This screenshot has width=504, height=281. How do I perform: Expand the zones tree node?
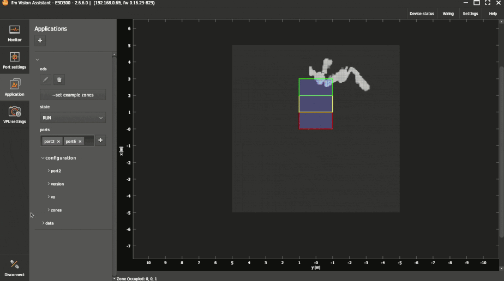tap(49, 210)
